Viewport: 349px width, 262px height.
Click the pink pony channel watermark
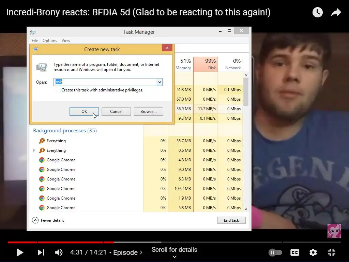coord(334,231)
